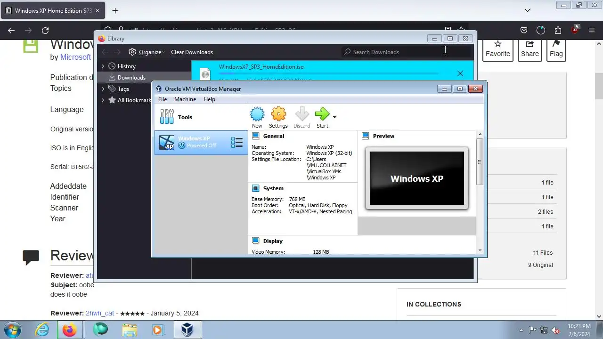The image size is (603, 339).
Task: Go back in the Firefox browser
Action: pyautogui.click(x=11, y=30)
